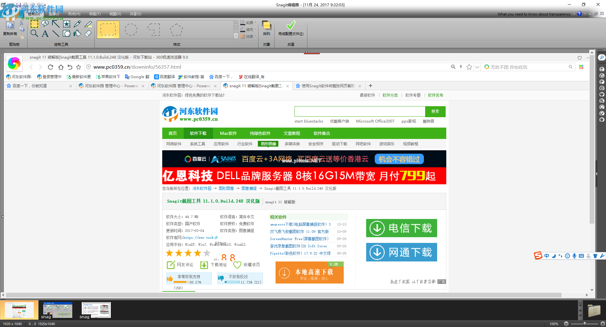The width and height of the screenshot is (606, 327).
Task: Click 'What you need to know about transparency' link
Action: point(534,14)
